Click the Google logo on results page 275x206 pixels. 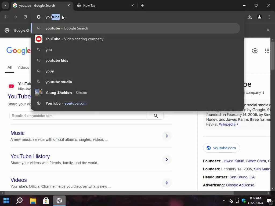pos(19,51)
